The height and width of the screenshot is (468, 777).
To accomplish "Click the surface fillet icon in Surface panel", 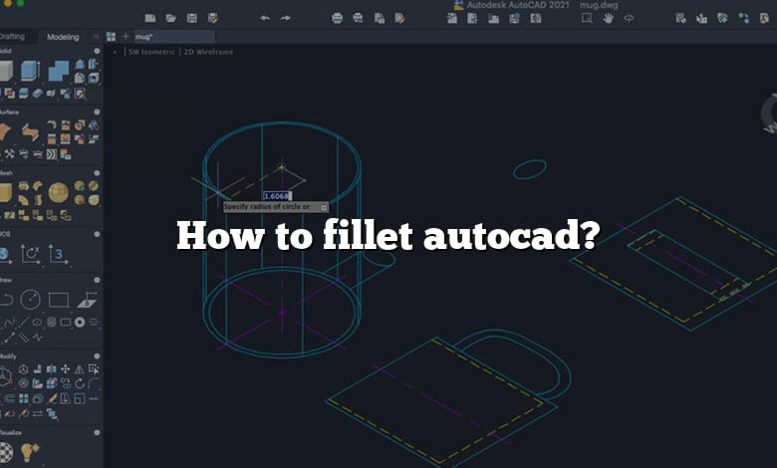I will 52,125.
